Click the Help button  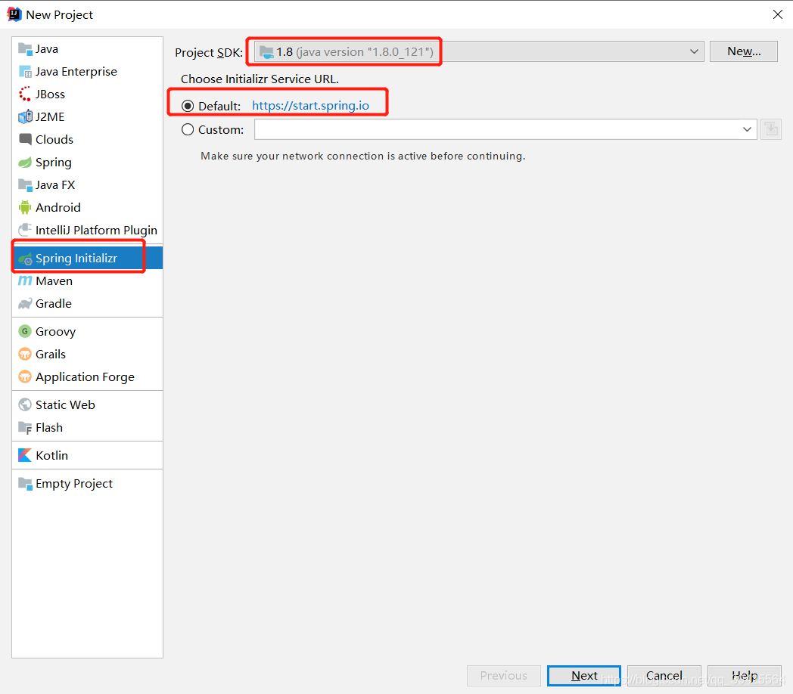pyautogui.click(x=745, y=675)
